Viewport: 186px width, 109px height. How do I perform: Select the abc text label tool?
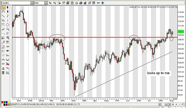[3, 64]
